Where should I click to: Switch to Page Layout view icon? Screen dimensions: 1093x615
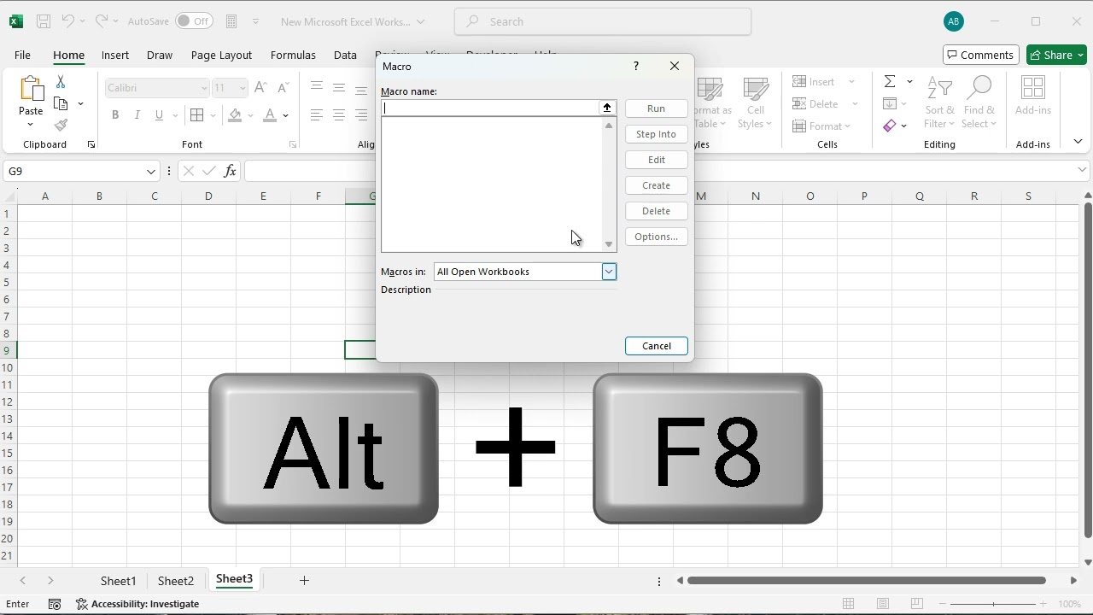(x=883, y=604)
